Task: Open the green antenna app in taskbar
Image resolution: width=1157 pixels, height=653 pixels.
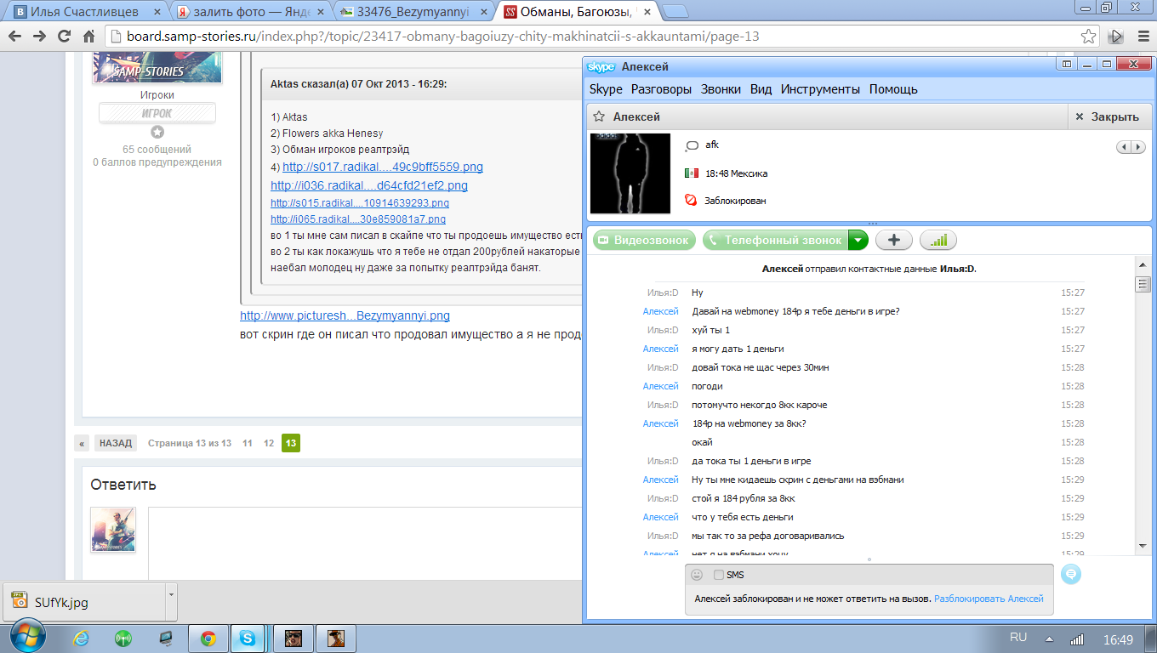Action: coord(123,637)
